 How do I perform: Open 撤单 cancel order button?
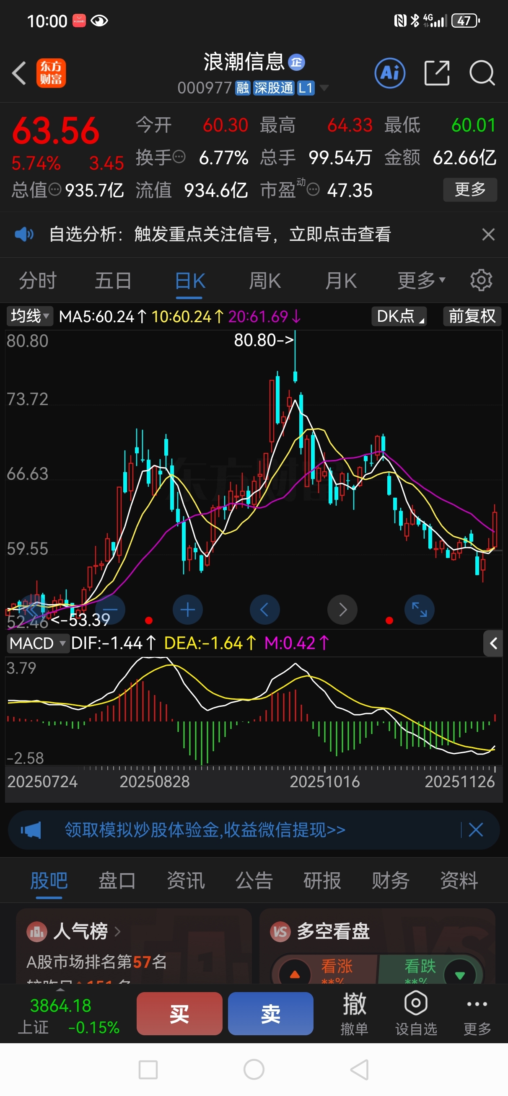pyautogui.click(x=354, y=1014)
